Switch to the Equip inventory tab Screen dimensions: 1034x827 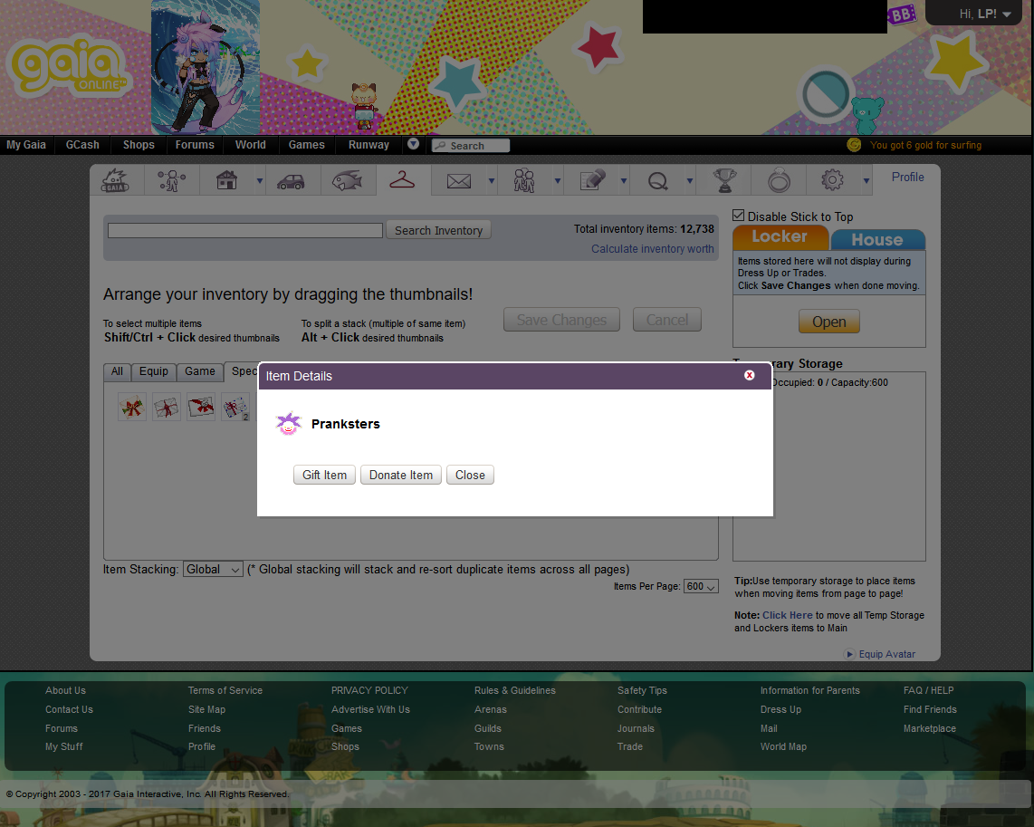pos(154,372)
